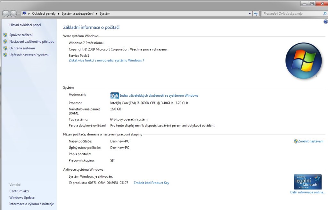
Task: Click the magnifier icon in the search box
Action: click(324, 14)
